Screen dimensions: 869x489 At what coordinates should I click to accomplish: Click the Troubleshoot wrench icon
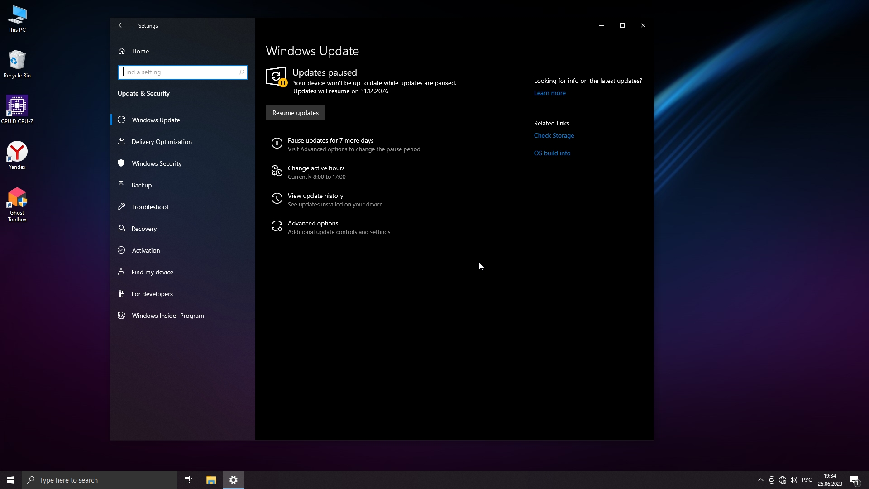(121, 207)
